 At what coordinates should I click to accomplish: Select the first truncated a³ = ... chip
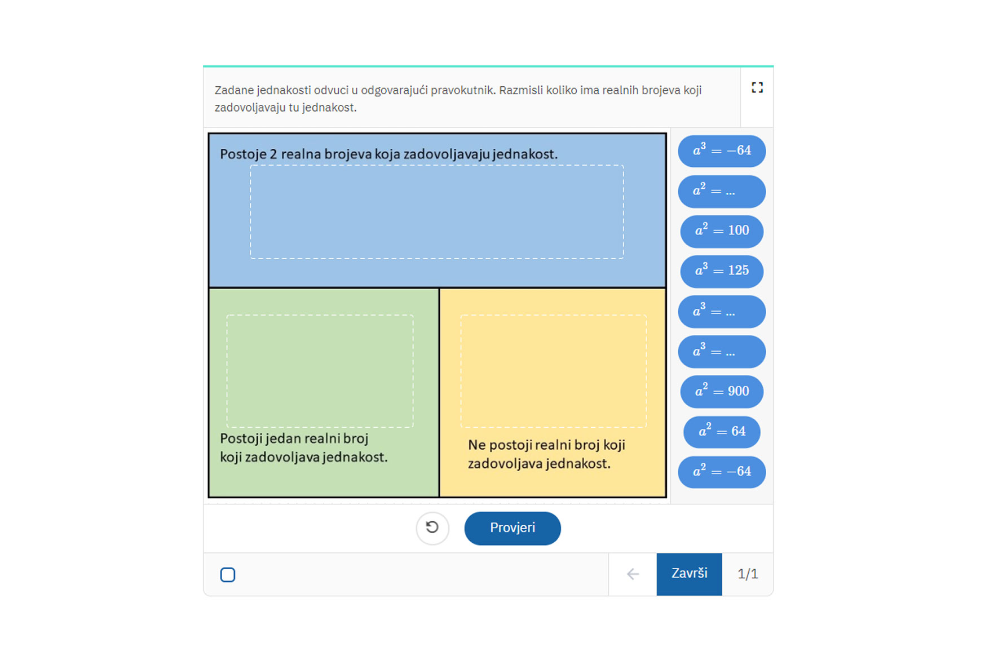722,311
